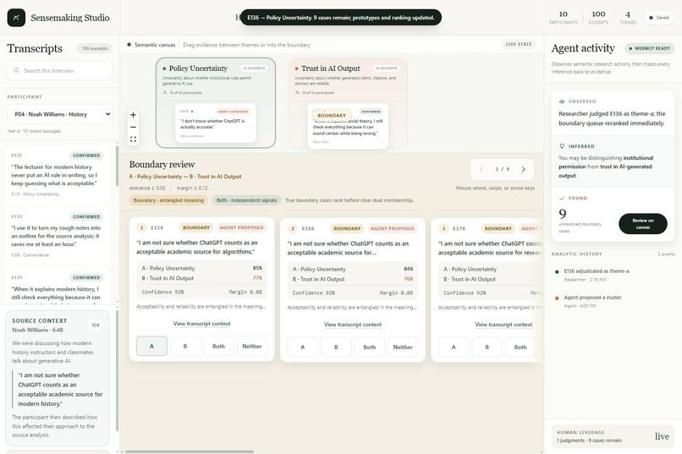This screenshot has width=682, height=454.
Task: Choose A for case E156
Action: (302, 347)
